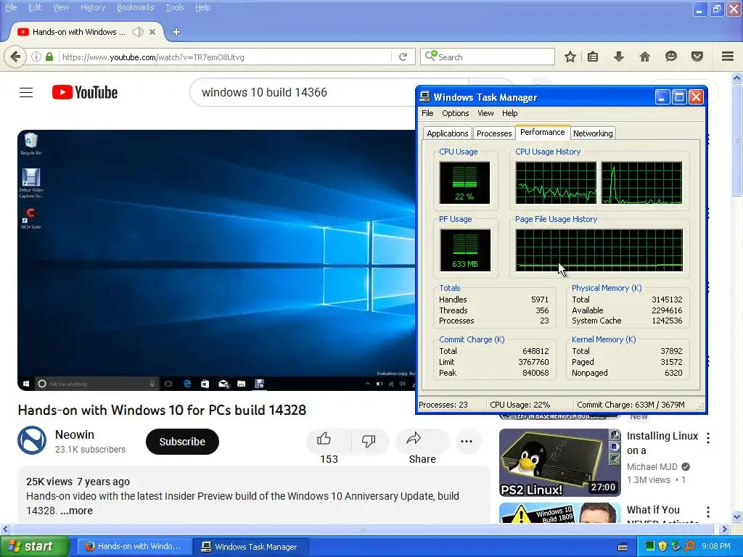Close the Hands-on with Windows tab
The width and height of the screenshot is (743, 557).
pyautogui.click(x=152, y=32)
